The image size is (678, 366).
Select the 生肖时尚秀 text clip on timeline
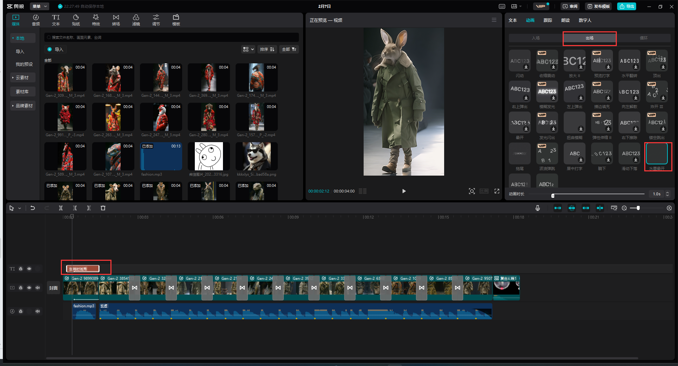tap(83, 269)
